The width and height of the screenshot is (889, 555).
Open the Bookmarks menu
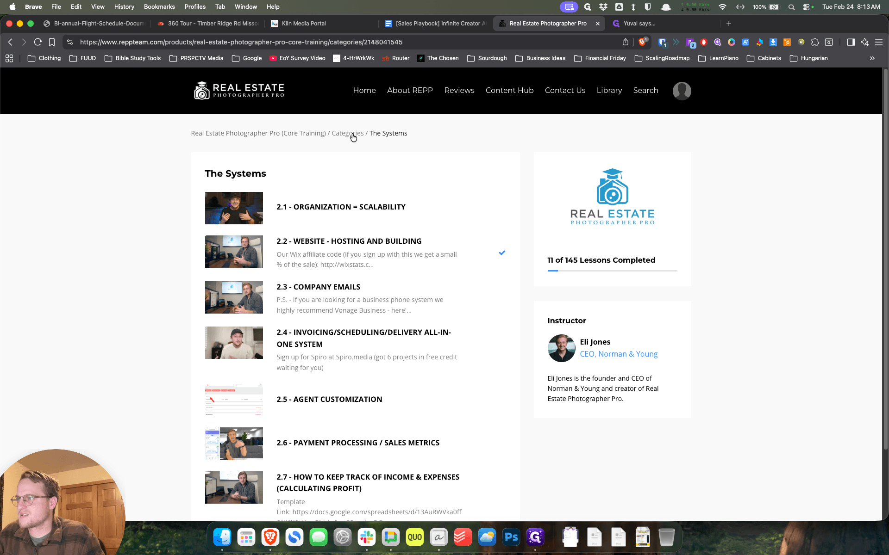click(159, 7)
